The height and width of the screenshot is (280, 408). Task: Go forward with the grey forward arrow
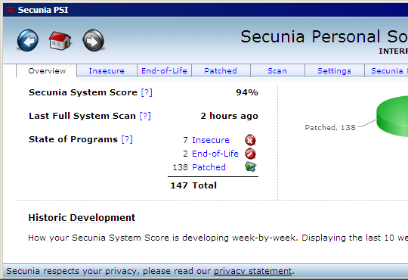coord(94,40)
